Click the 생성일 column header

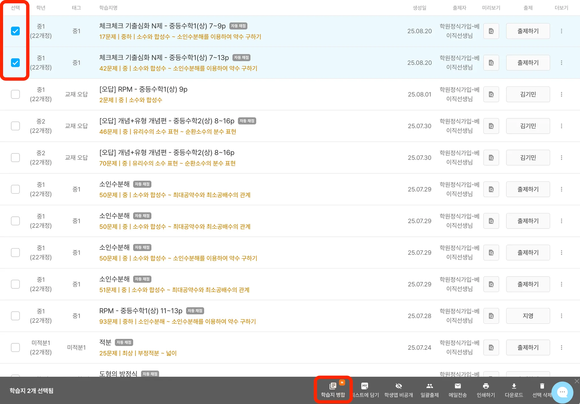419,8
